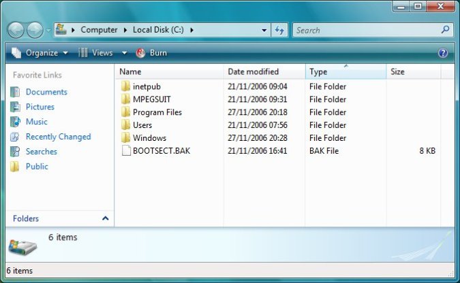This screenshot has height=283, width=460.
Task: Go back with the Back arrow button
Action: pos(16,30)
